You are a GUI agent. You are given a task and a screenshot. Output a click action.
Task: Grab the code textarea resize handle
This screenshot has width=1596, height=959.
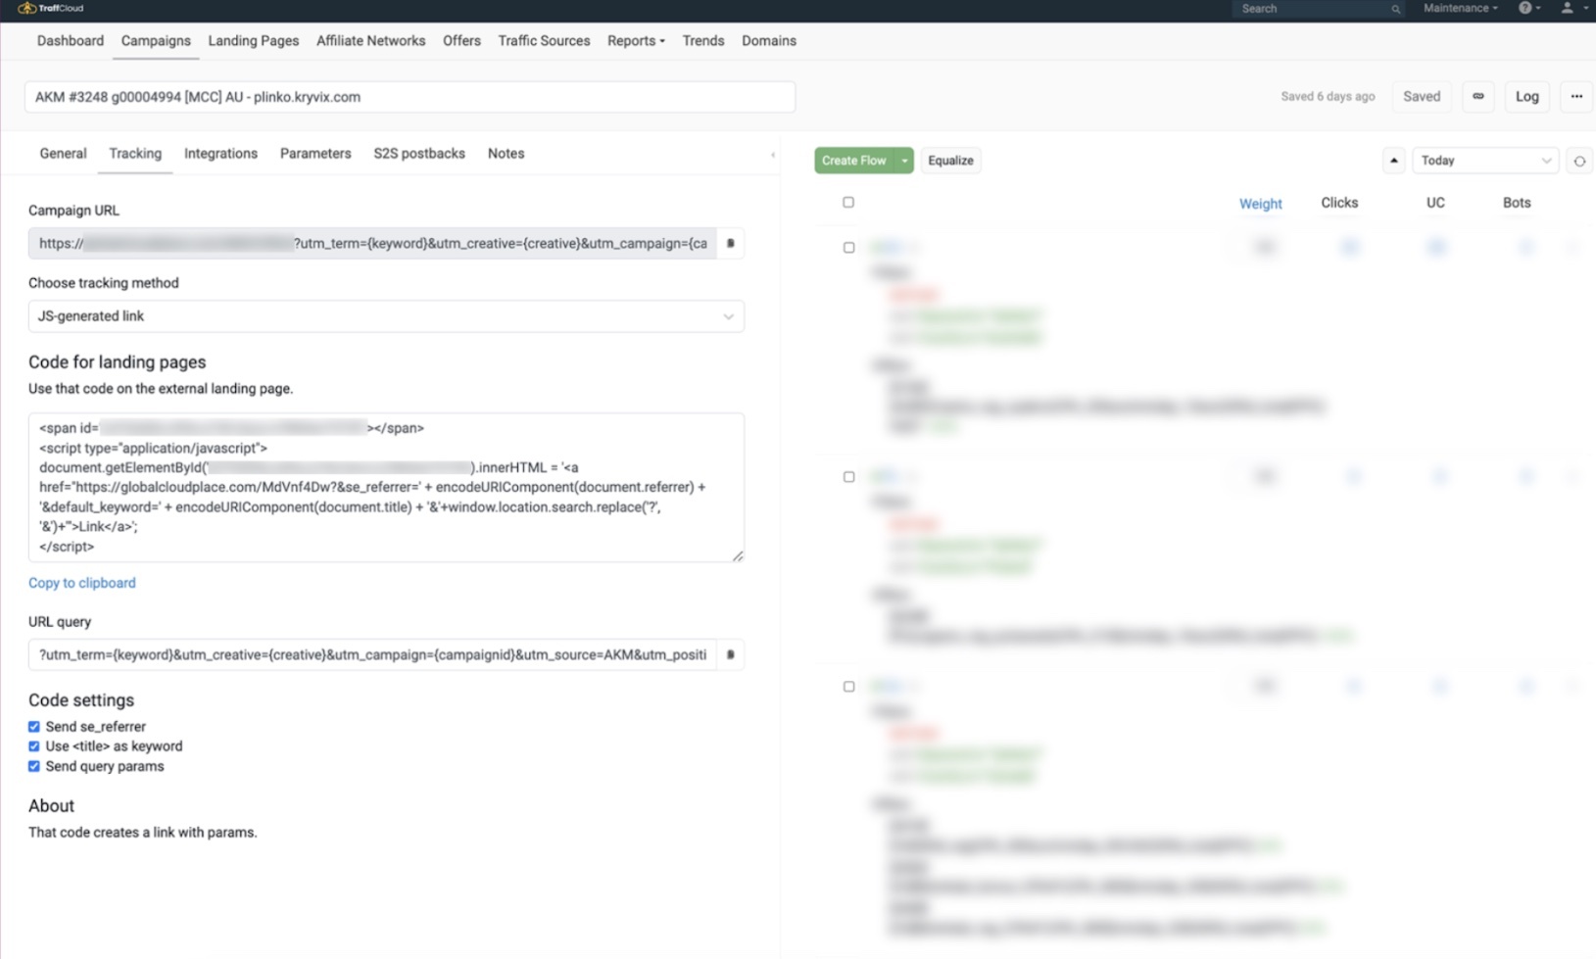pyautogui.click(x=738, y=556)
